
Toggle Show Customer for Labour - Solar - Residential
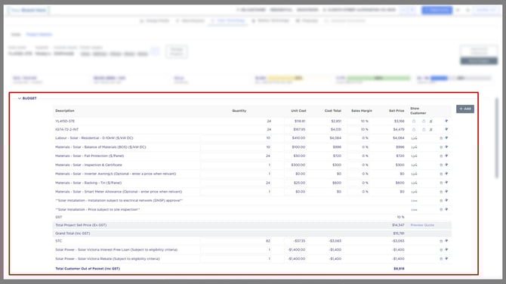click(x=414, y=138)
